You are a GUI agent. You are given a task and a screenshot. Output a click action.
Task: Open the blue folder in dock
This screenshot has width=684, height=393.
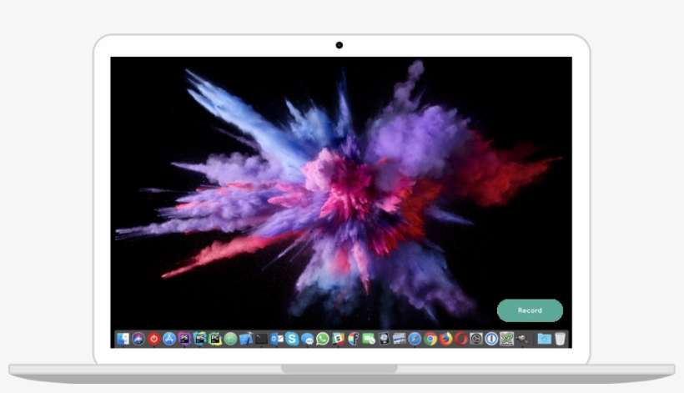coord(544,339)
